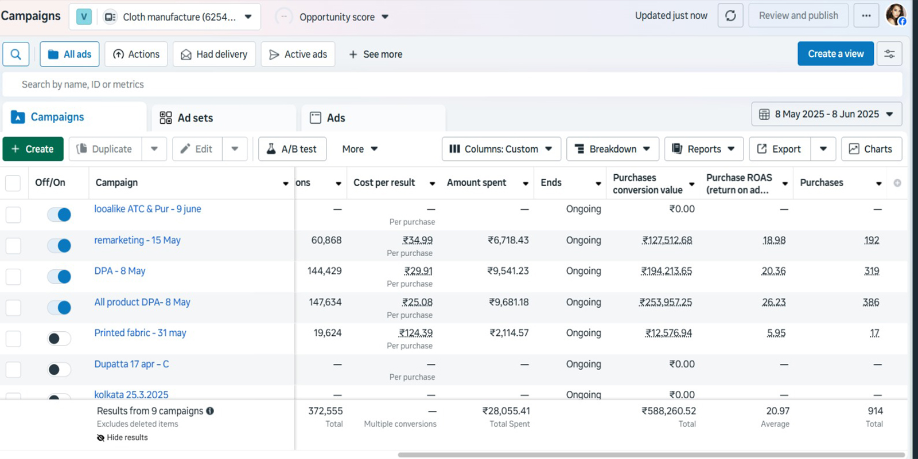918x459 pixels.
Task: Click the profile avatar picture
Action: [x=895, y=14]
